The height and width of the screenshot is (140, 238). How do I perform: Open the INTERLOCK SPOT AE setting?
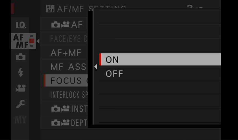click(x=64, y=94)
